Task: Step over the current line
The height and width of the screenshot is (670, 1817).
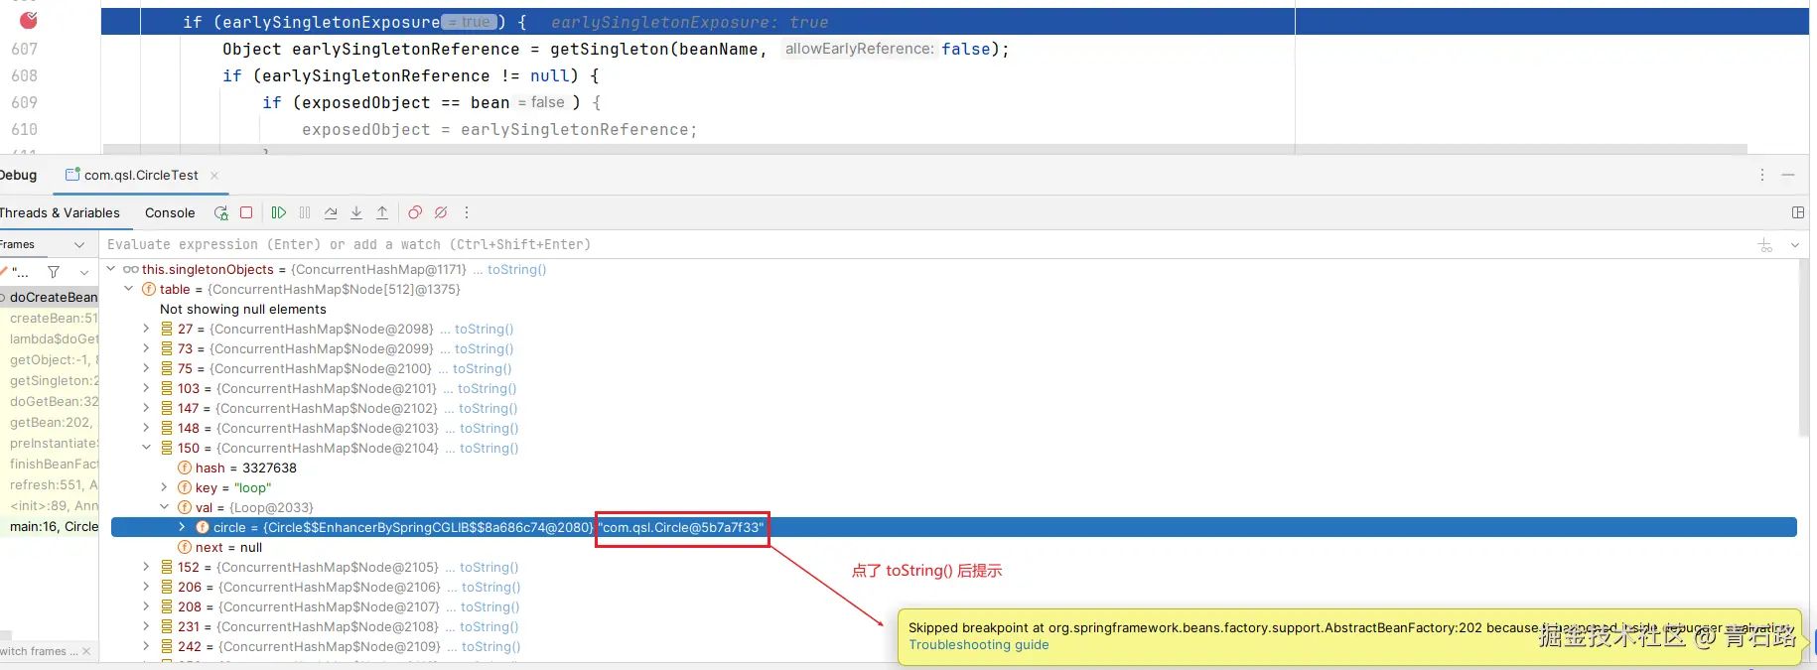Action: point(331,212)
